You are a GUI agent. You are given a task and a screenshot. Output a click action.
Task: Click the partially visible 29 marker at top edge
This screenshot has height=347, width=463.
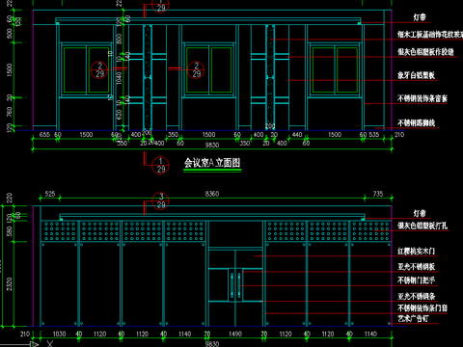[x=161, y=6]
